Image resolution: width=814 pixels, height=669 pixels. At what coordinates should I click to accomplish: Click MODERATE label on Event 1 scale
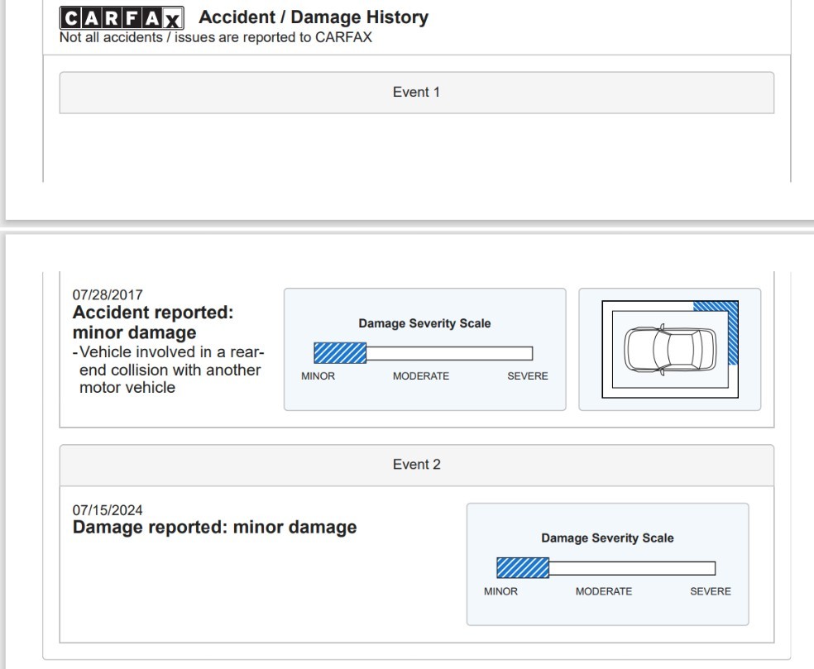pyautogui.click(x=421, y=375)
